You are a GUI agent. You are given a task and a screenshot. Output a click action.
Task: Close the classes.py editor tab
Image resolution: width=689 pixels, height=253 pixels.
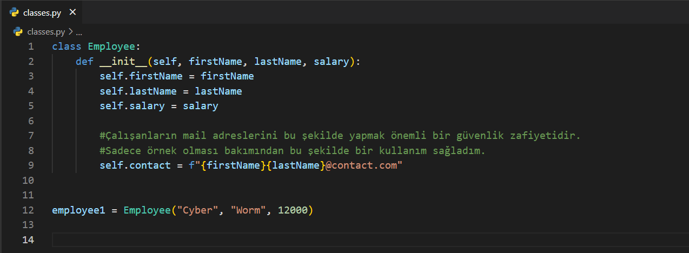pyautogui.click(x=73, y=12)
